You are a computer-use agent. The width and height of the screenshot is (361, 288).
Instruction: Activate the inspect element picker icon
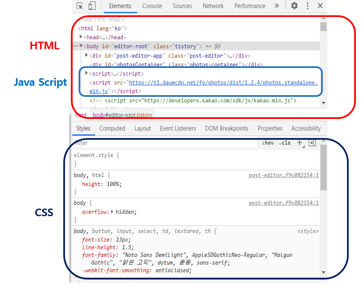click(x=80, y=6)
